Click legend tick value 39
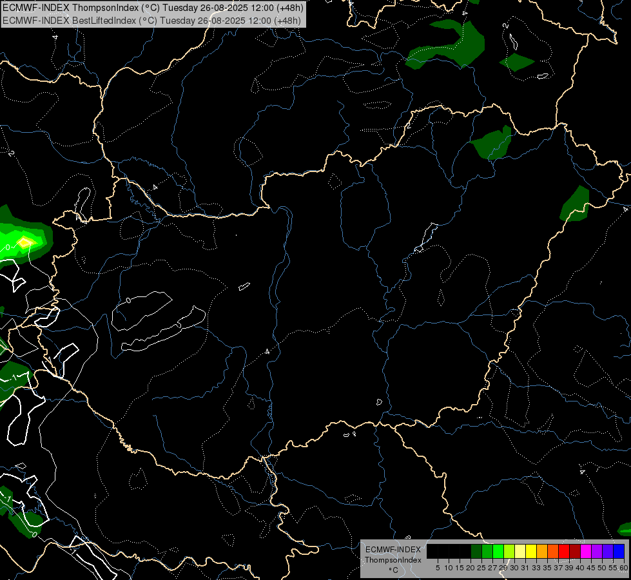 point(569,568)
